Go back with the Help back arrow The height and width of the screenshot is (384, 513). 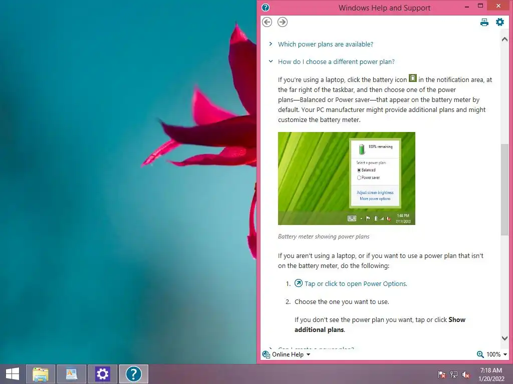pos(267,22)
